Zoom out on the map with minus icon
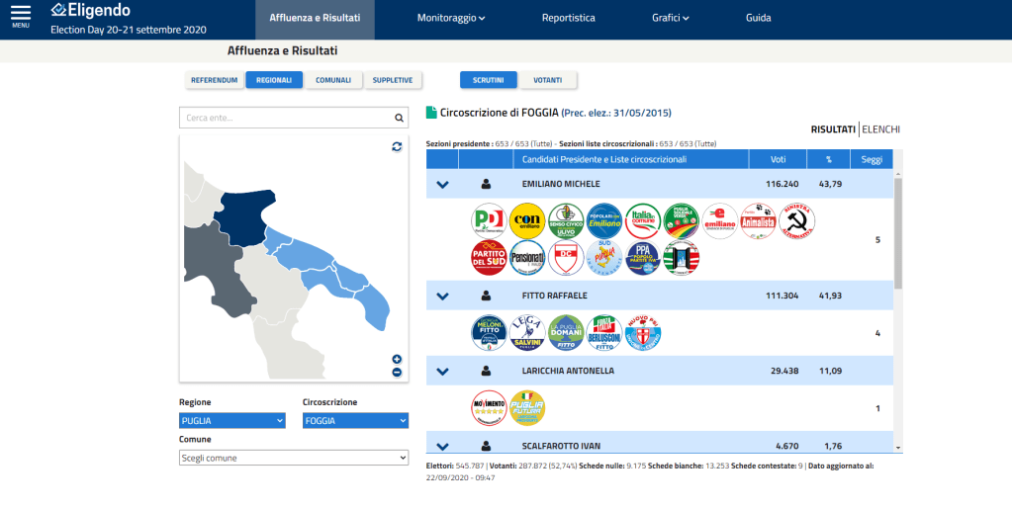Screen dimensions: 1012x510 pyautogui.click(x=397, y=373)
